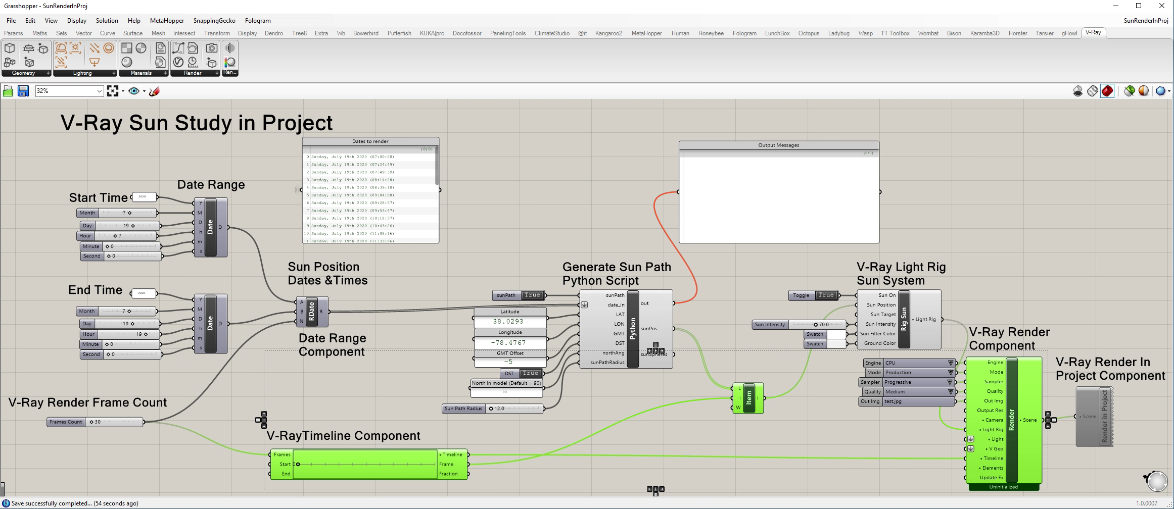Click the Open File green folder icon
Screen dimensions: 1174x509
tap(8, 91)
